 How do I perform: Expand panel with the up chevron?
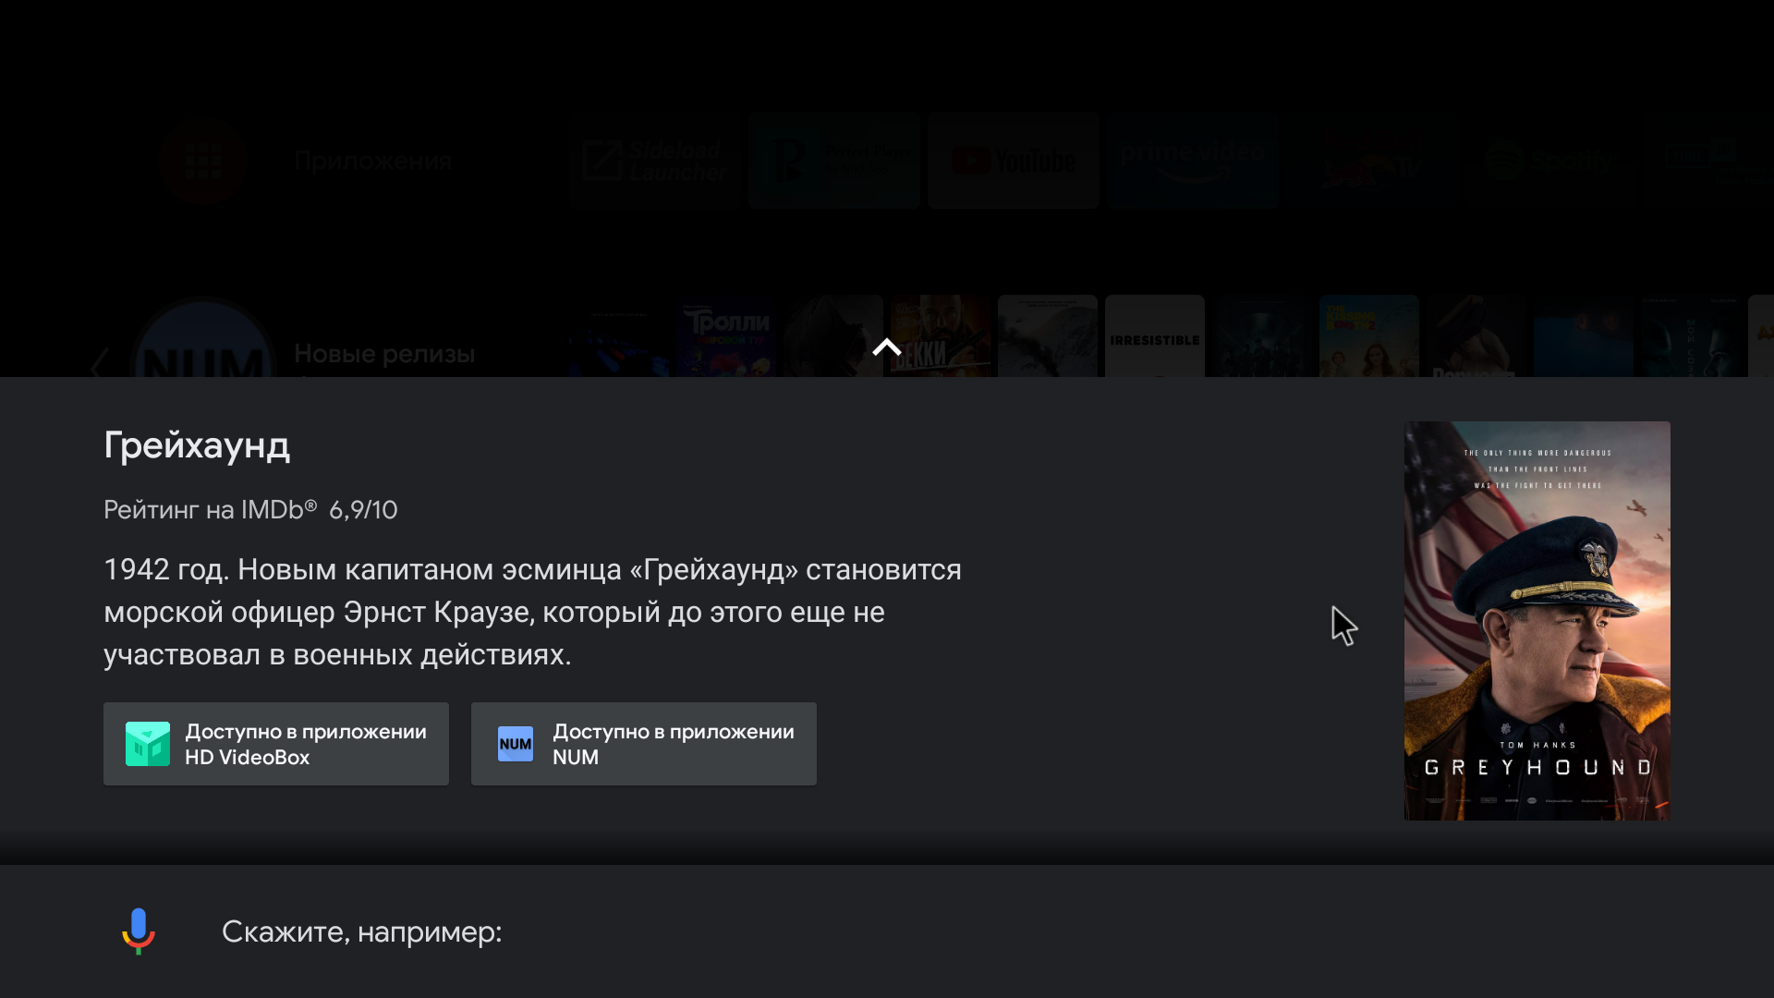886,348
